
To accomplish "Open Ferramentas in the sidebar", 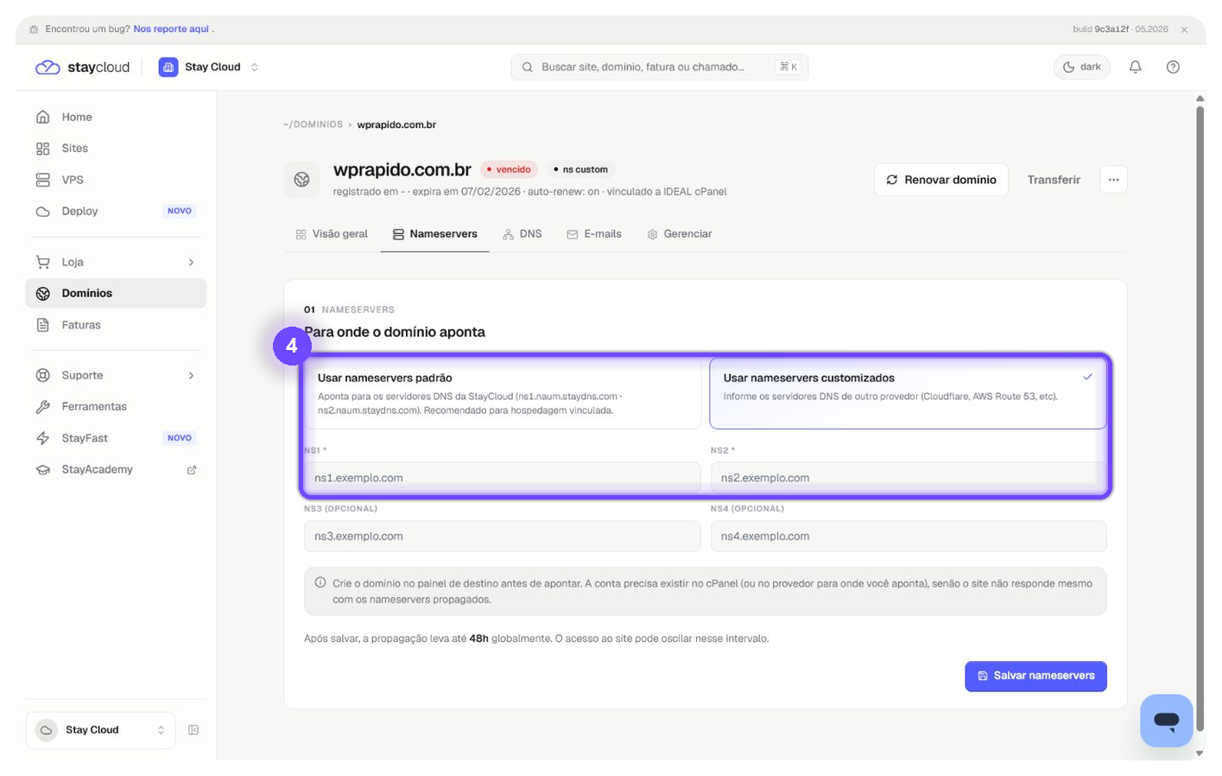I will tap(116, 406).
